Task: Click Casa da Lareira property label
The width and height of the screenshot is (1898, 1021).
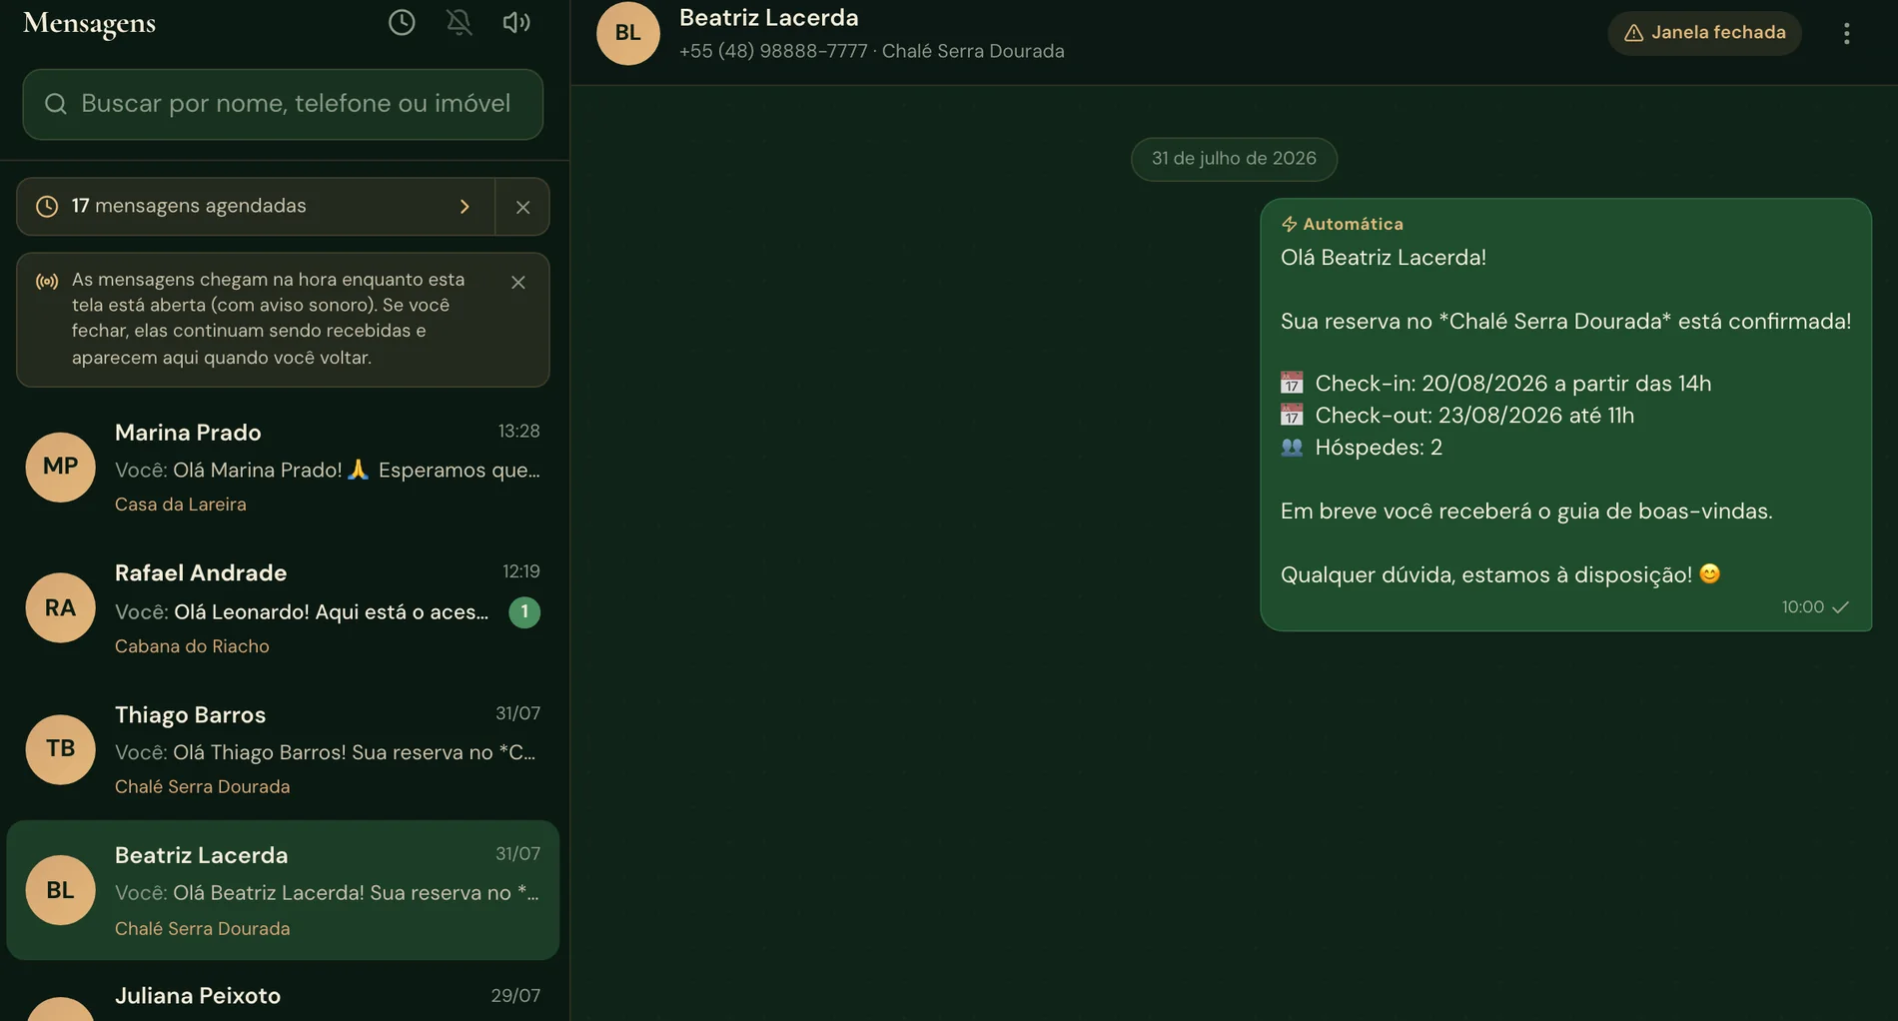Action: 181,505
